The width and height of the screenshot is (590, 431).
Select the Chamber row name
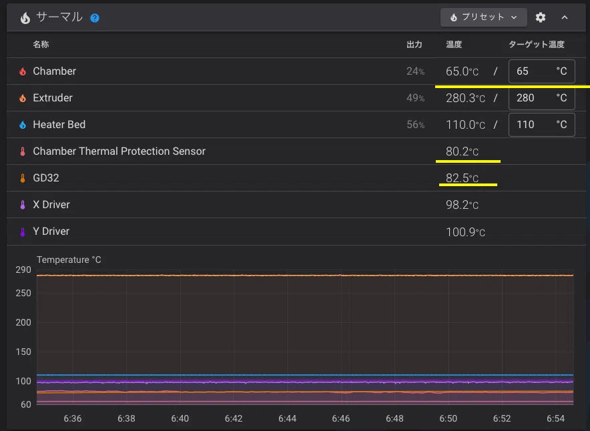[55, 71]
